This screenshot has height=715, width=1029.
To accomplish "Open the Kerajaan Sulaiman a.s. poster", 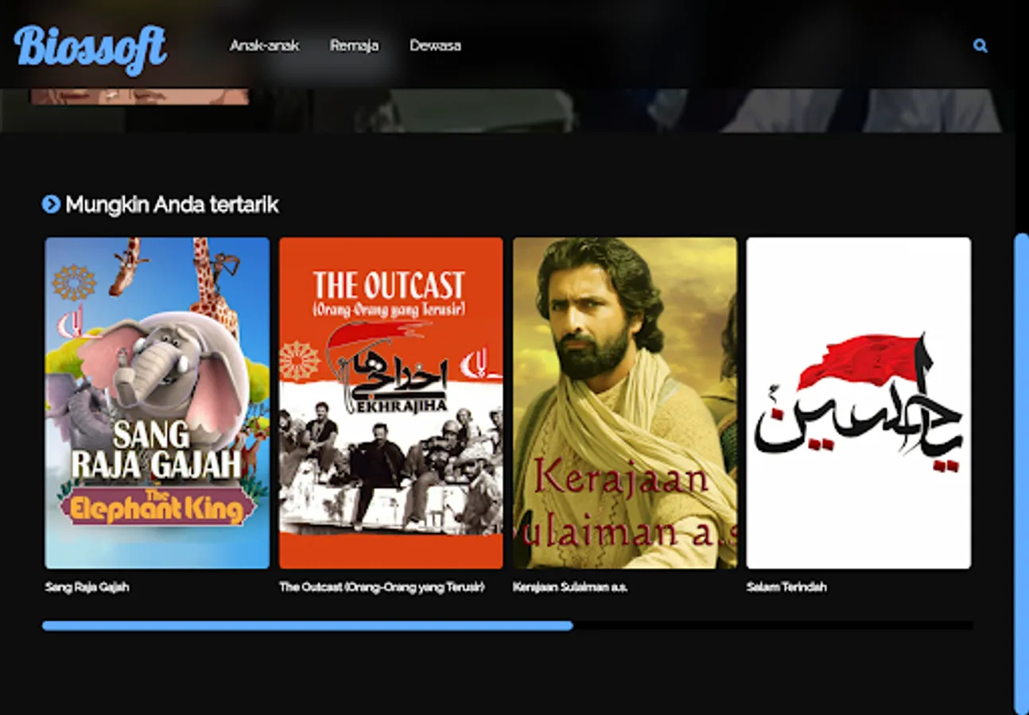I will click(x=625, y=403).
